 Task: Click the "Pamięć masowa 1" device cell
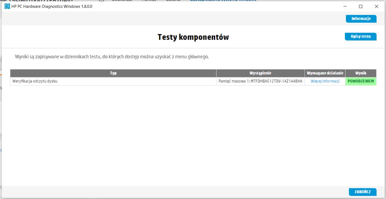click(x=260, y=81)
